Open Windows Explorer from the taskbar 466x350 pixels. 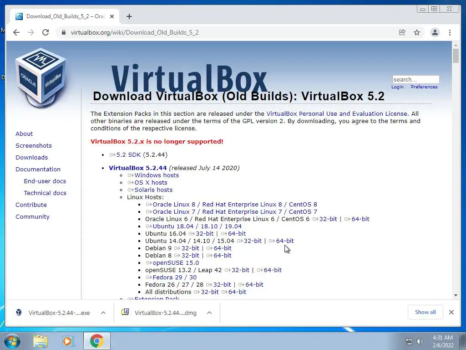pyautogui.click(x=41, y=341)
